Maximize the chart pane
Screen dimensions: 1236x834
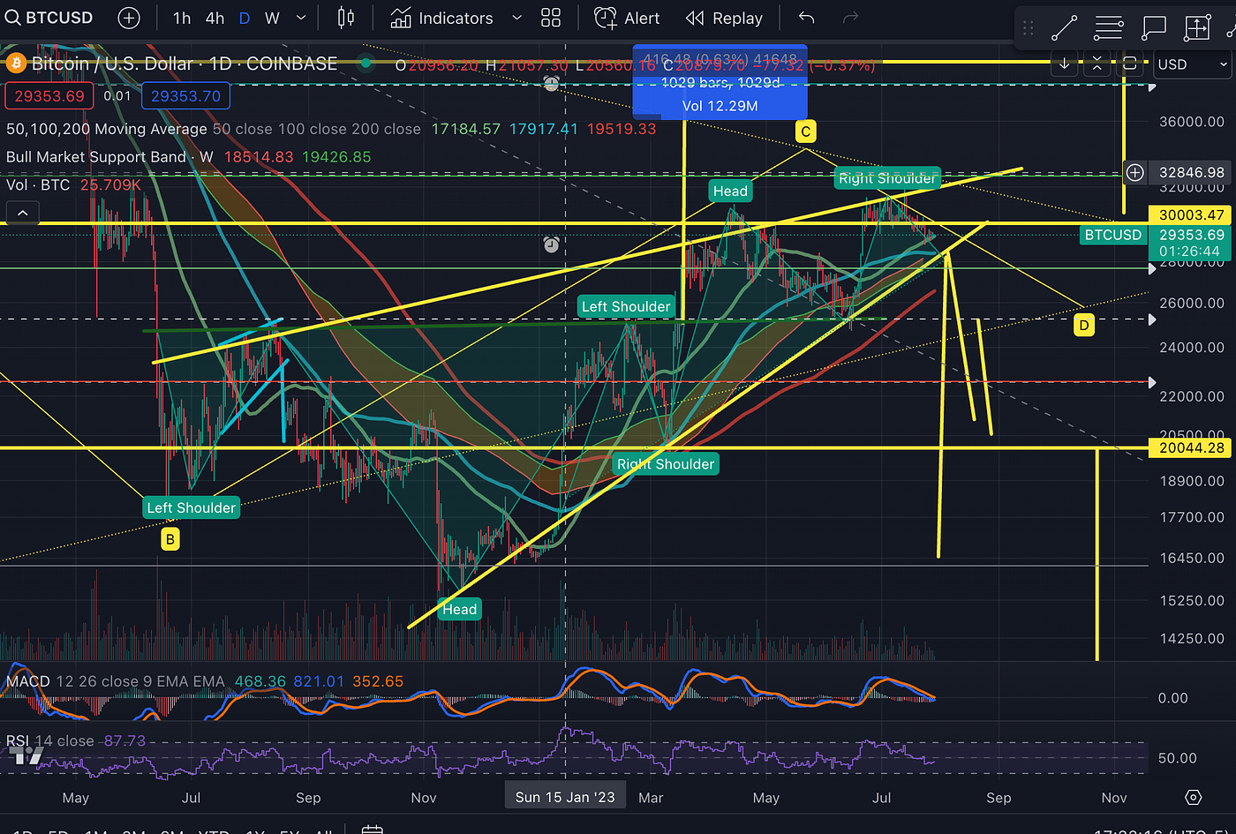click(1129, 64)
